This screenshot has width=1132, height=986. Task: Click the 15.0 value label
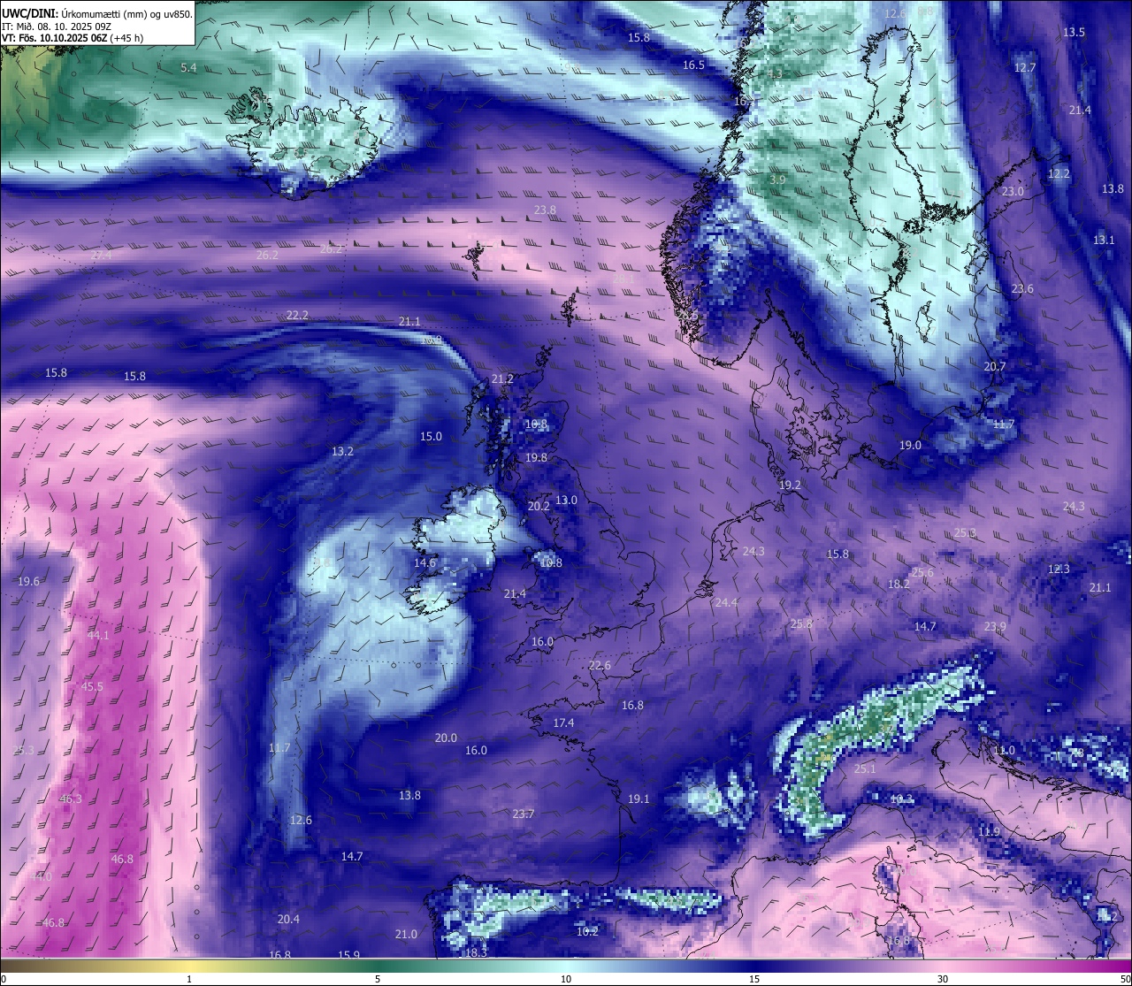click(431, 436)
